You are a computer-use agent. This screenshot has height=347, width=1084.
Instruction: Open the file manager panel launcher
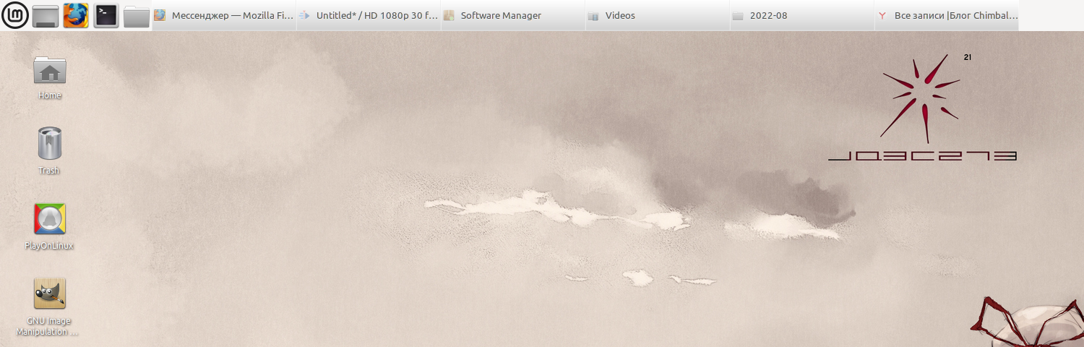click(137, 15)
